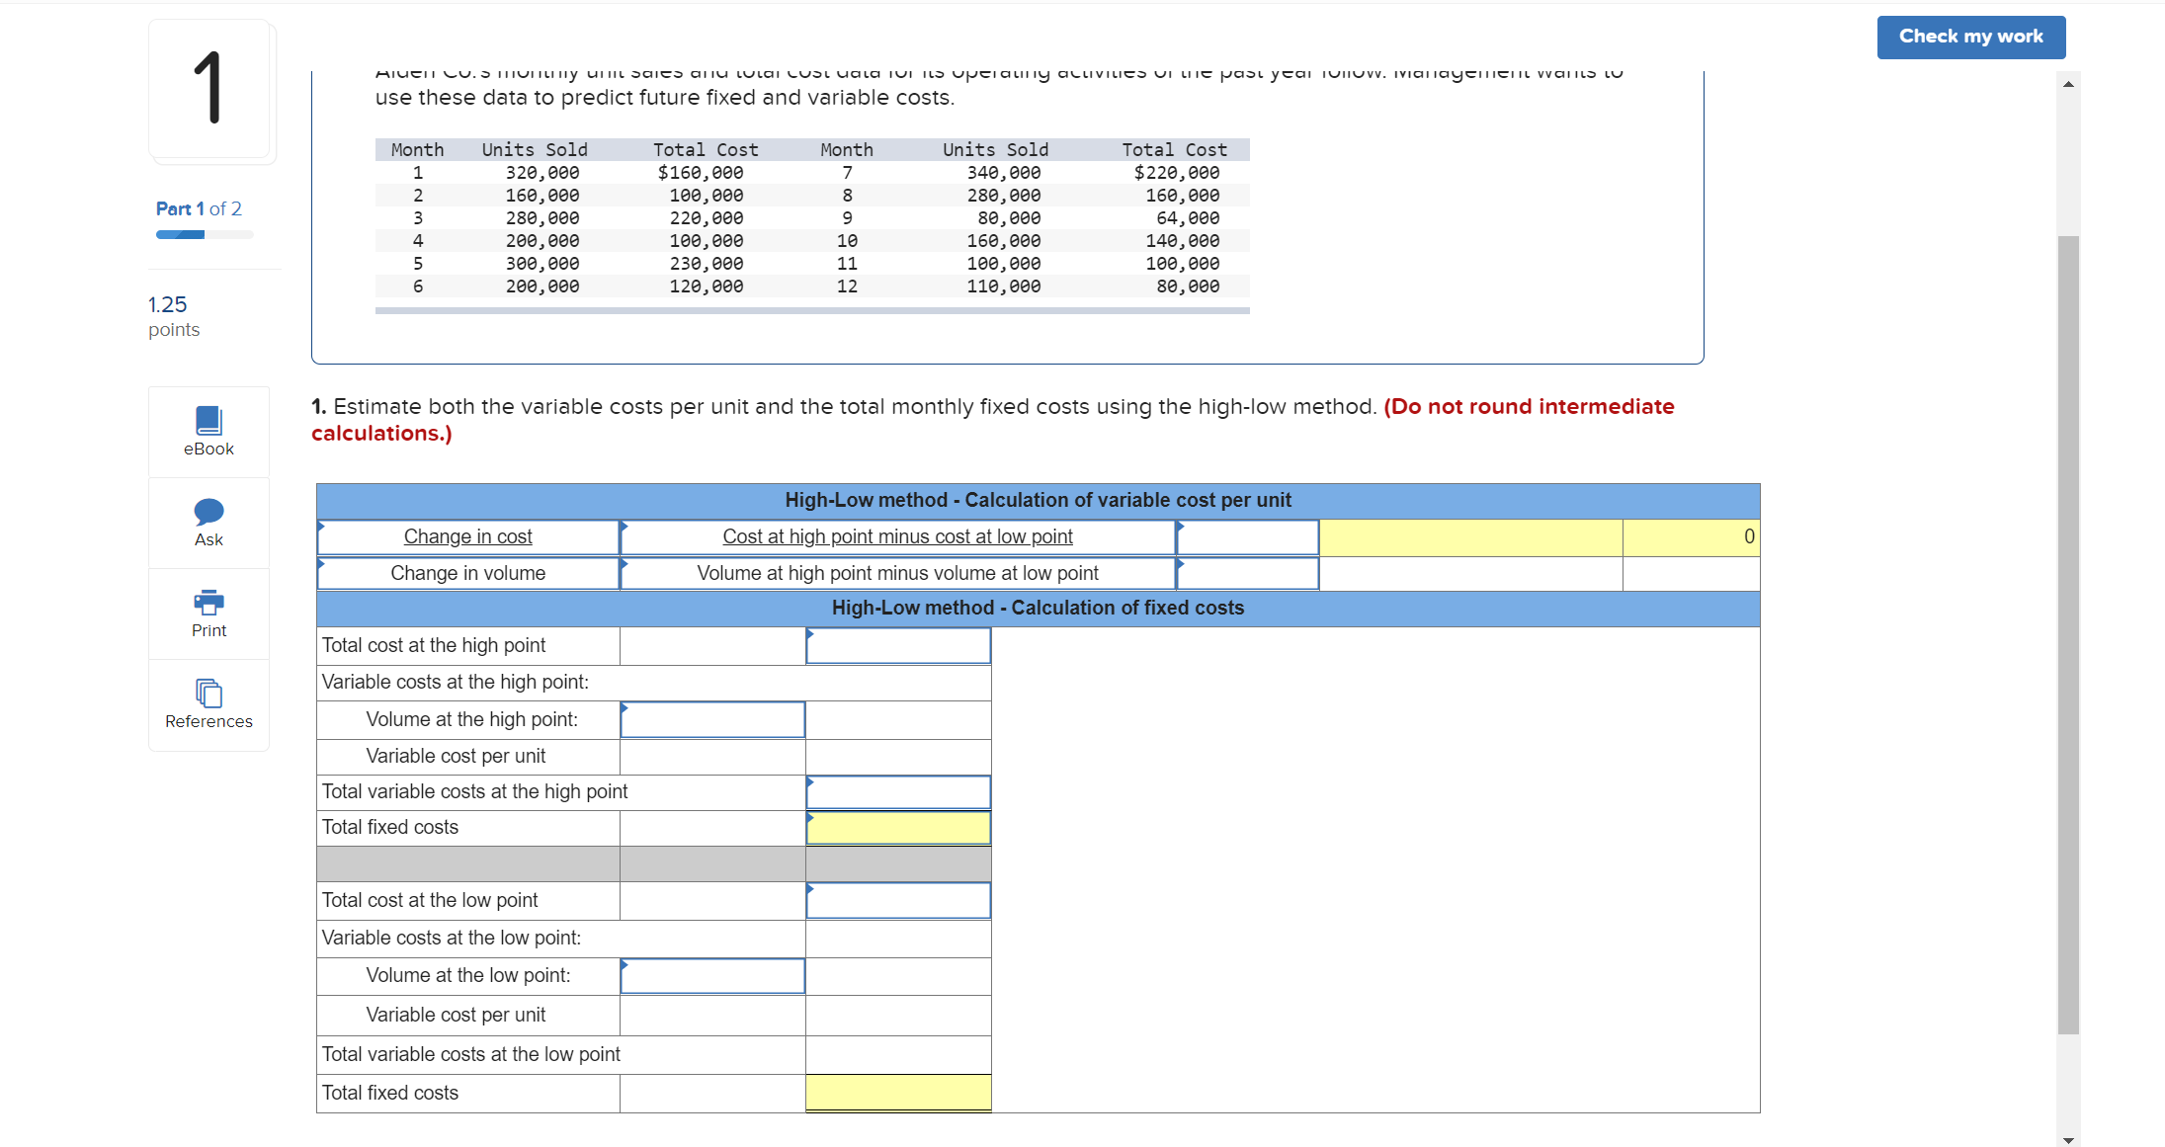Image resolution: width=2165 pixels, height=1147 pixels.
Task: Select yellow Total fixed costs cell at bottom
Action: point(897,1093)
